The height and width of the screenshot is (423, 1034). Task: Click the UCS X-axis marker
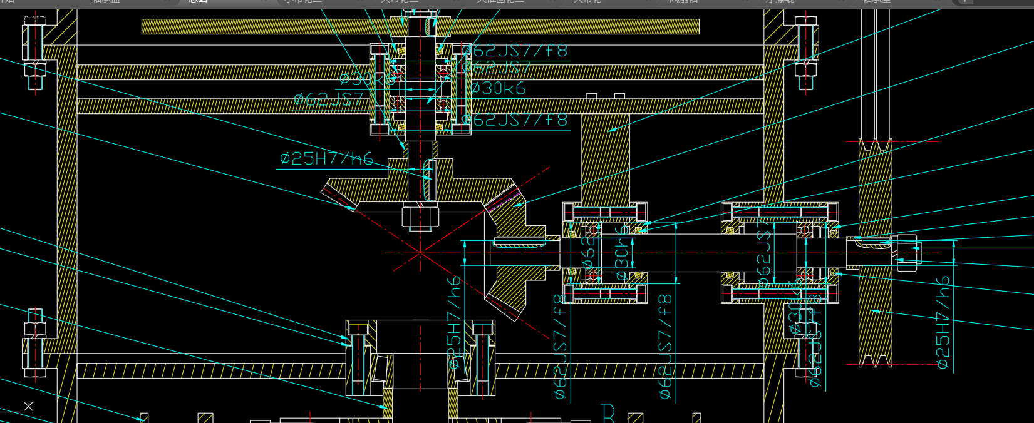tap(28, 407)
